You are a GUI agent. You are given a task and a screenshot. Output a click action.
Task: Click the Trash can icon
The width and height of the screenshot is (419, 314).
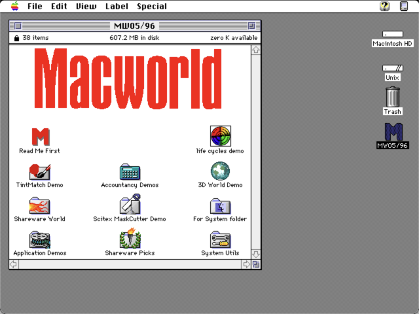click(393, 97)
